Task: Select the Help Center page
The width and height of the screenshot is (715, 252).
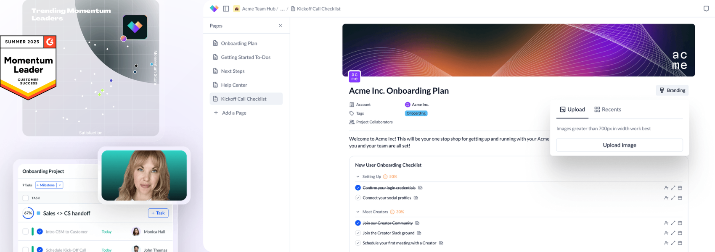Action: click(x=234, y=85)
